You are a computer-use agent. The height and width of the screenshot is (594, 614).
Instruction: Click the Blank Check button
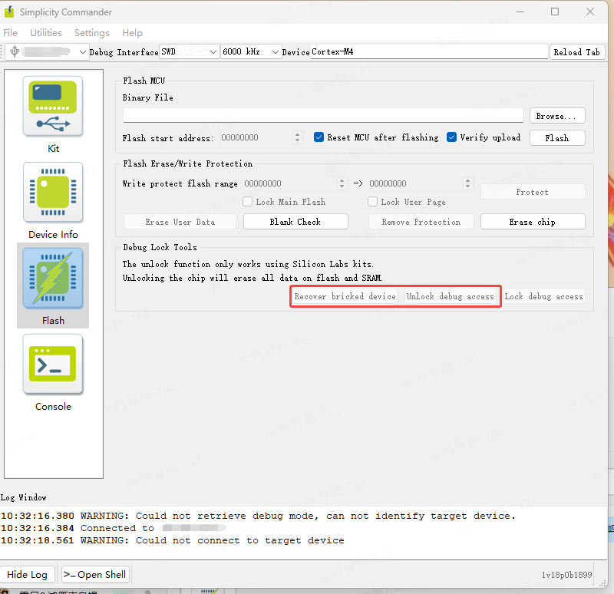[x=295, y=222]
